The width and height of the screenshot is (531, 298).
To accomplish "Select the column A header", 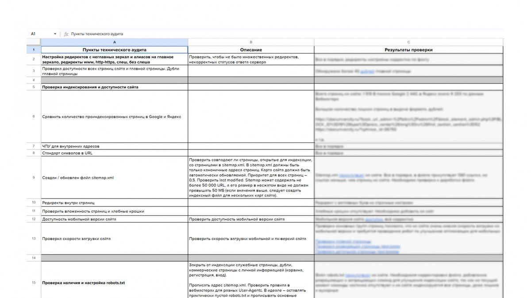I will [115, 42].
